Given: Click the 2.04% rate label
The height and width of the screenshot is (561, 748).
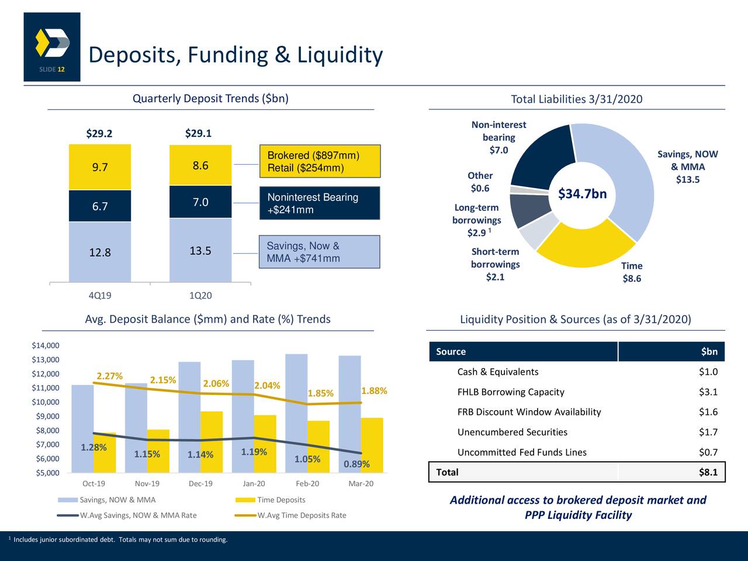Looking at the screenshot, I should coord(268,385).
